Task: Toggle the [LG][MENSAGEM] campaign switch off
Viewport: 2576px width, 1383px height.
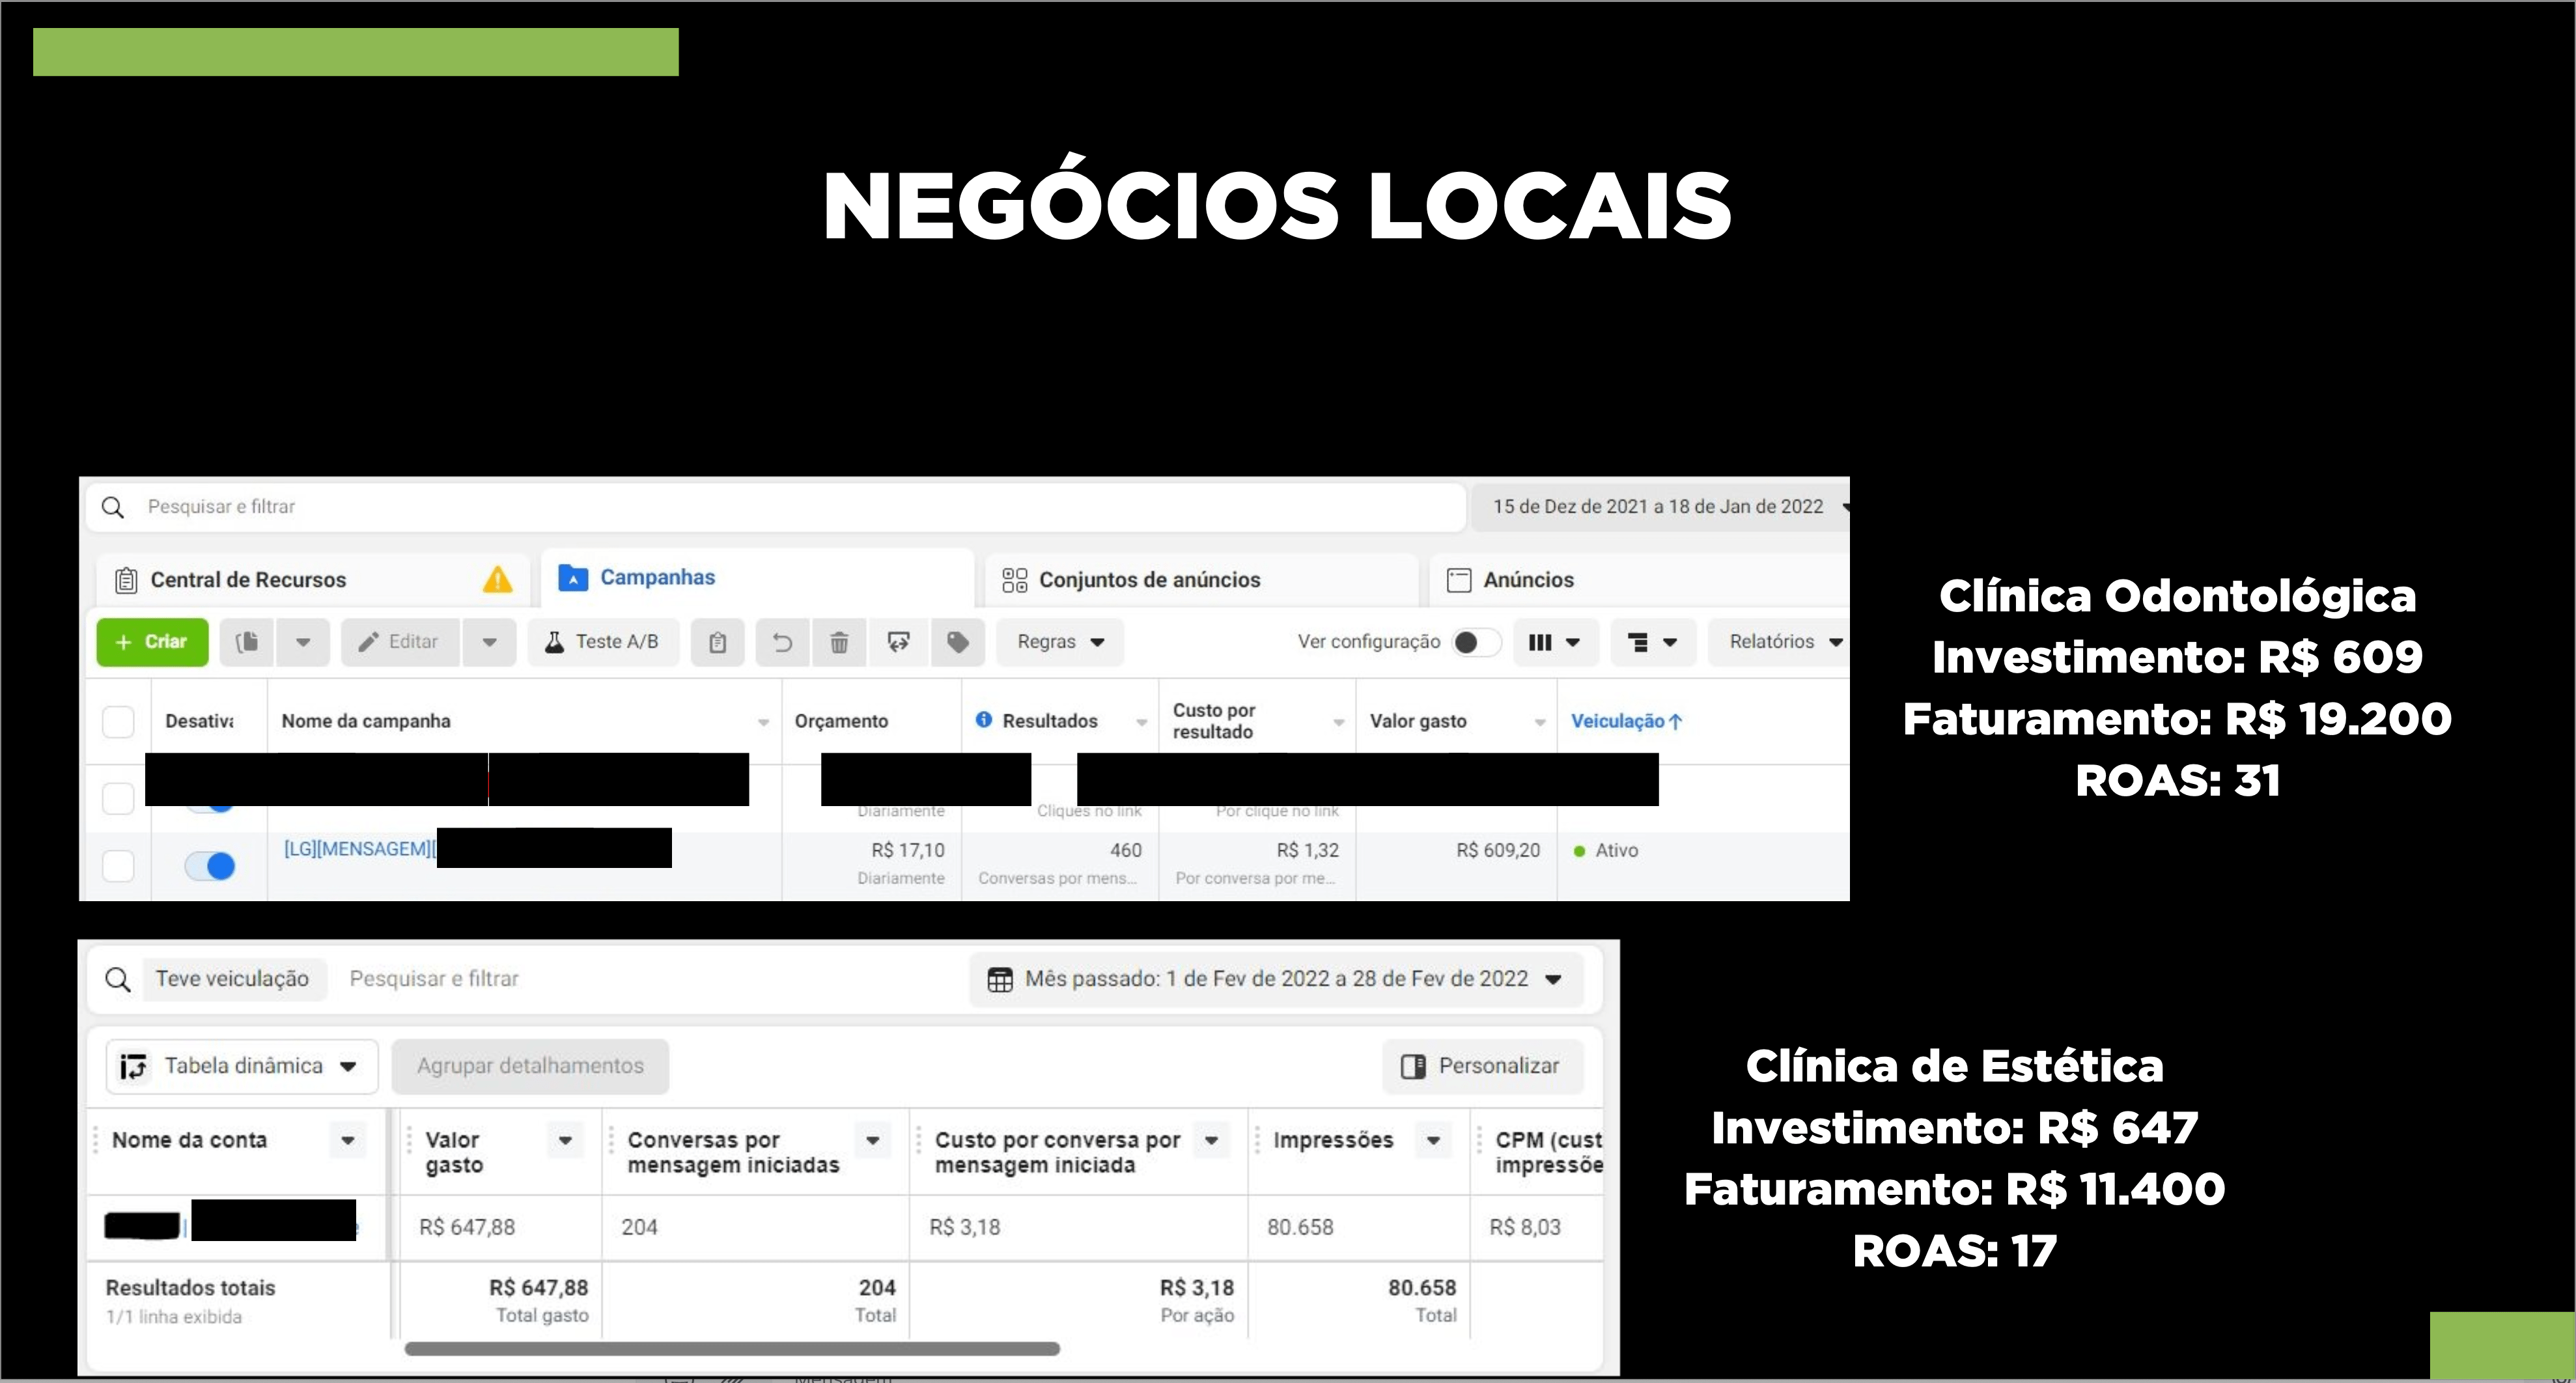Action: 210,866
